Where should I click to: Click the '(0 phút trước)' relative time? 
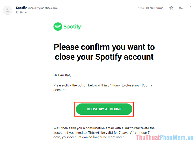[155, 8]
